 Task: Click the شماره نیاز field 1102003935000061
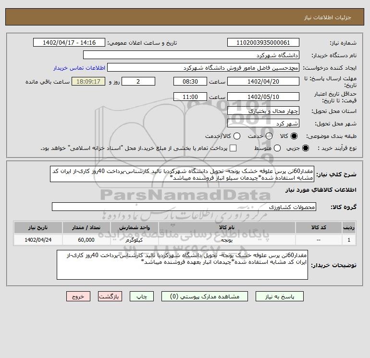pos(263,42)
